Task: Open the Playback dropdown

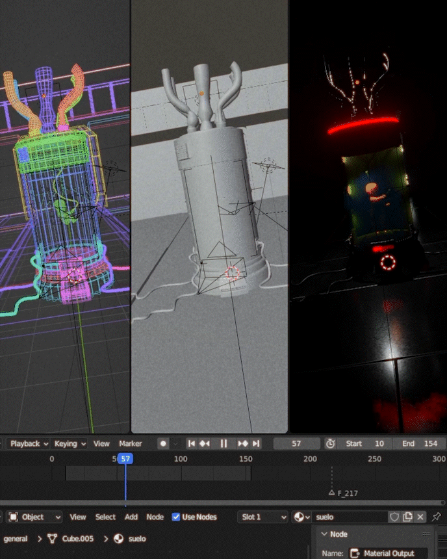Action: click(29, 443)
